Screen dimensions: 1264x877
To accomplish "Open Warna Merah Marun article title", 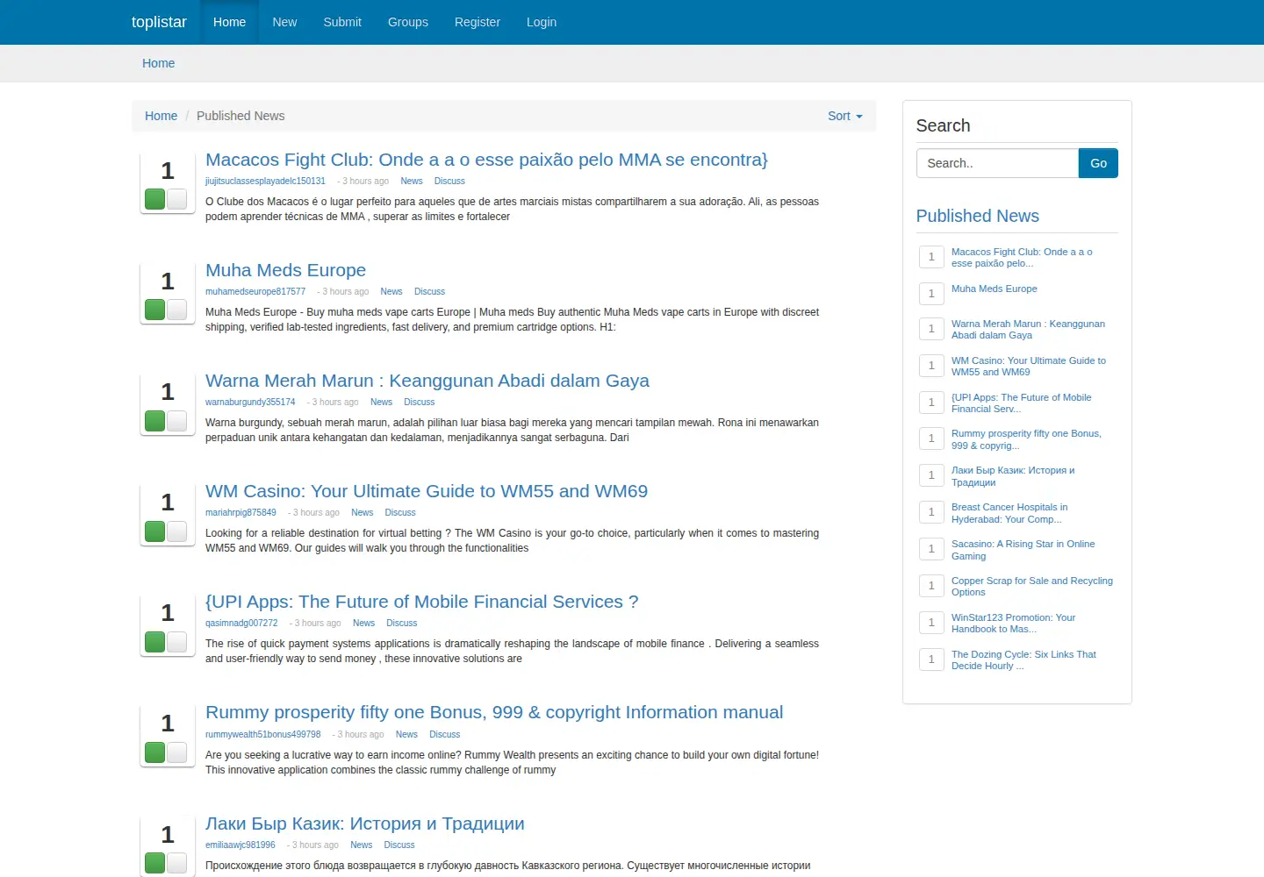I will 427,381.
